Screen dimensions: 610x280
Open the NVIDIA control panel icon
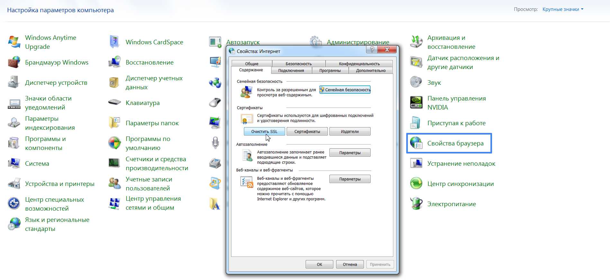(x=416, y=103)
